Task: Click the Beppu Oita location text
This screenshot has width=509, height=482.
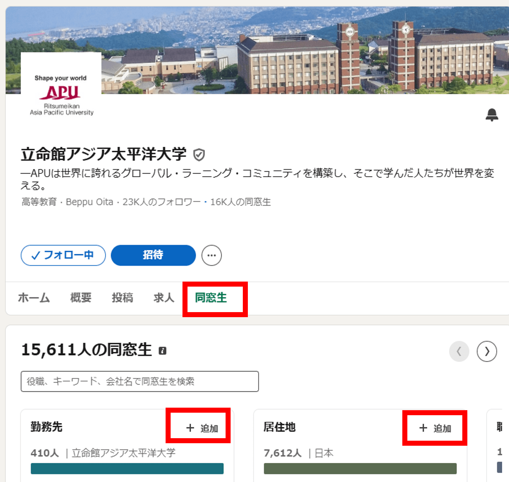Action: coord(89,202)
